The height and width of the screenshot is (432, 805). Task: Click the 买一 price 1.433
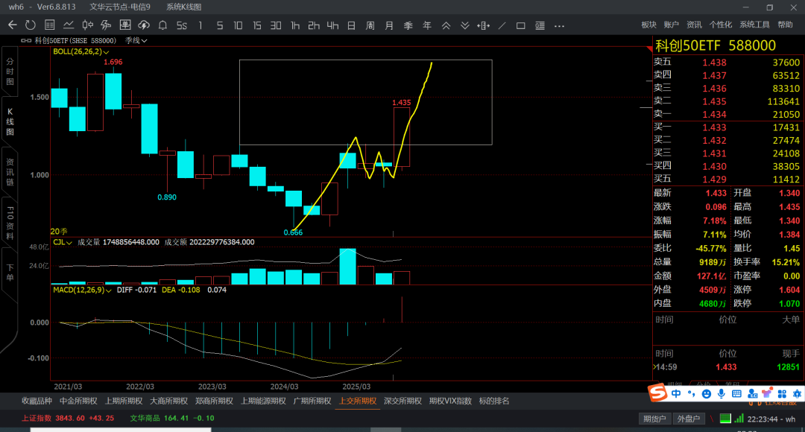pyautogui.click(x=714, y=127)
